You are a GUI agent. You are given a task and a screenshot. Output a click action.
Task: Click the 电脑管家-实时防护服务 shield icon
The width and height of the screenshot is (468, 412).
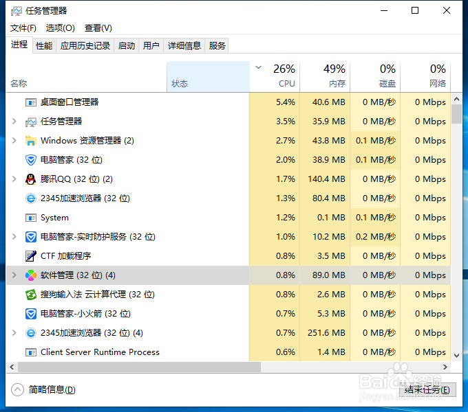pyautogui.click(x=31, y=237)
